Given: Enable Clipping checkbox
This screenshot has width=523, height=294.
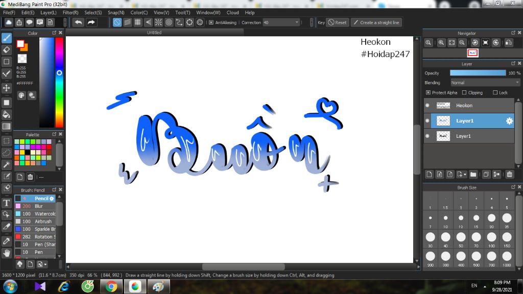Looking at the screenshot, I should (x=464, y=93).
